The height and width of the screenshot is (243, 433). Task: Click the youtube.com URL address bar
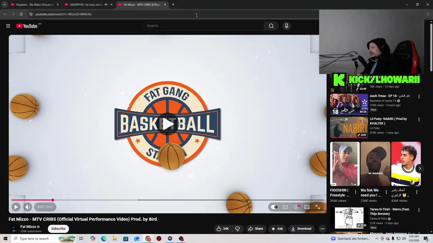pos(63,14)
